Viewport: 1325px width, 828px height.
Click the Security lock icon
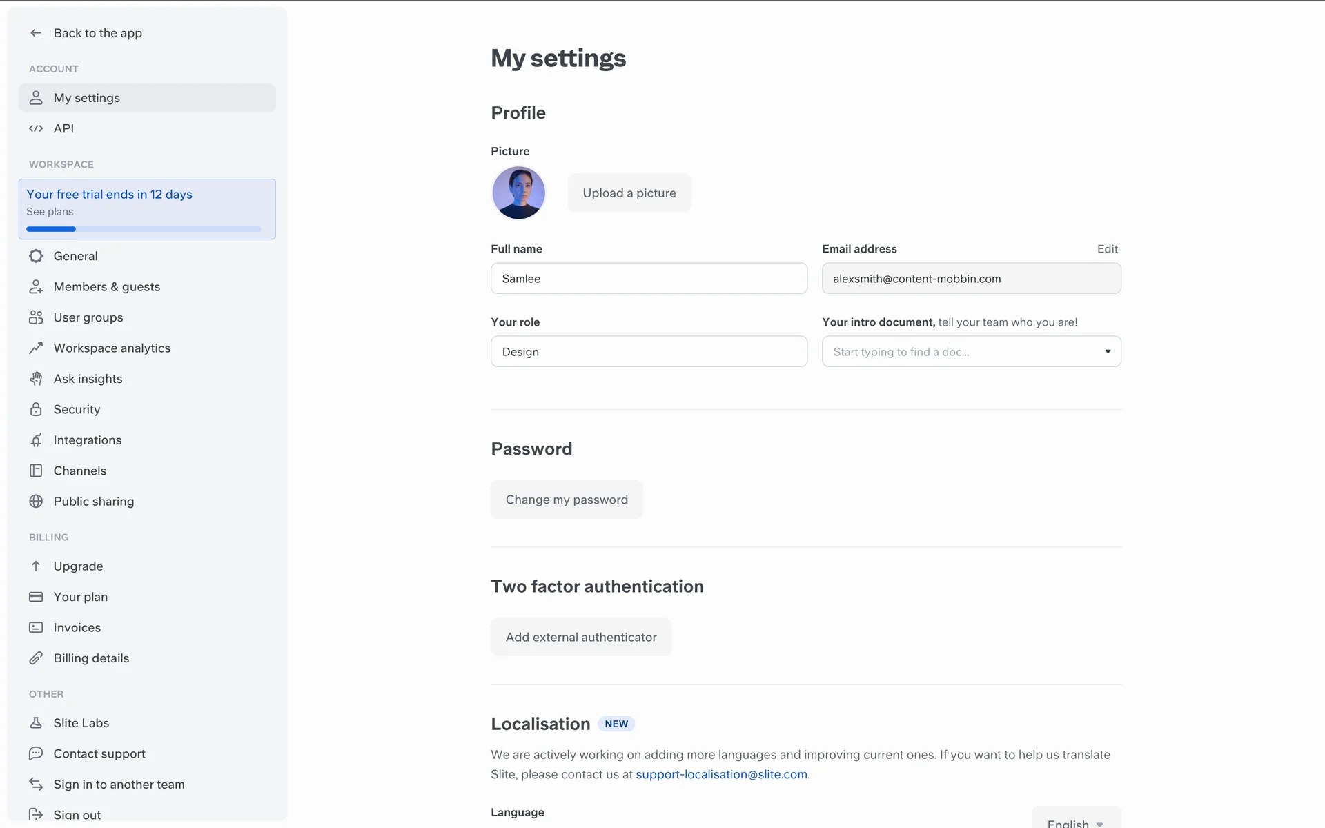coord(36,409)
